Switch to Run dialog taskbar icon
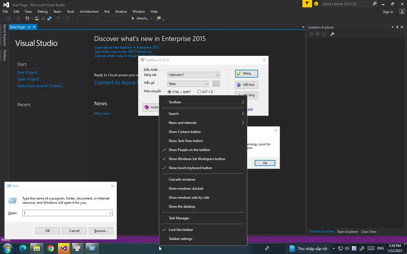Screen dimensions: 407x254 click(x=92, y=248)
